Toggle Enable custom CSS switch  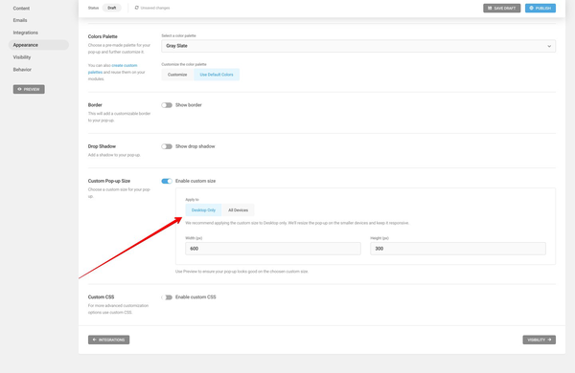tap(167, 297)
